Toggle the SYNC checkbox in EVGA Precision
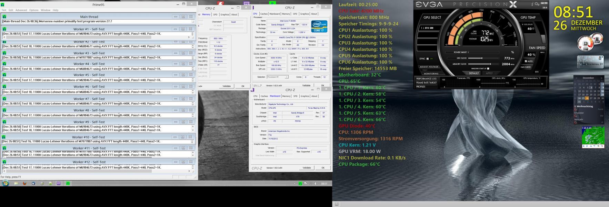The image size is (609, 207). (428, 58)
